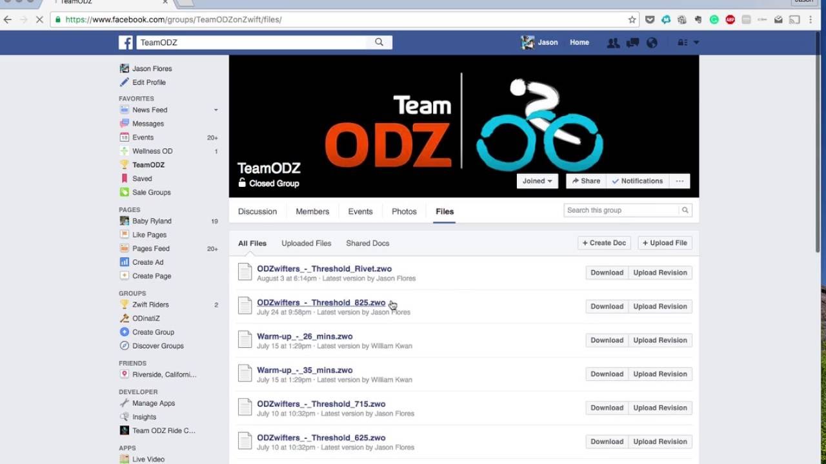Open the Chrome three-dot menu

point(811,19)
